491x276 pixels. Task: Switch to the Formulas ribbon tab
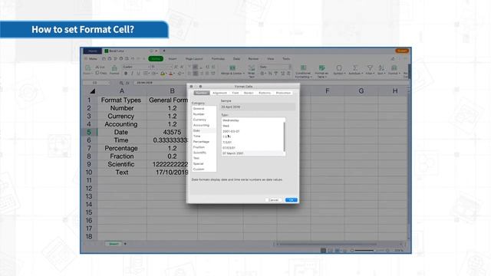click(218, 58)
